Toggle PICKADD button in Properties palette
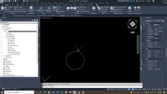The width and height of the screenshot is (167, 94). pyautogui.click(x=159, y=21)
